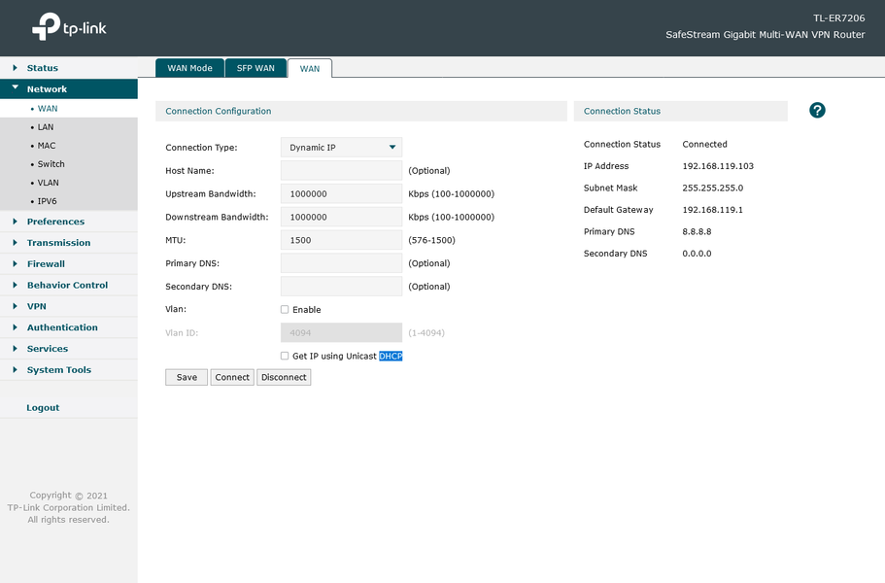Click the Save button

click(x=187, y=377)
